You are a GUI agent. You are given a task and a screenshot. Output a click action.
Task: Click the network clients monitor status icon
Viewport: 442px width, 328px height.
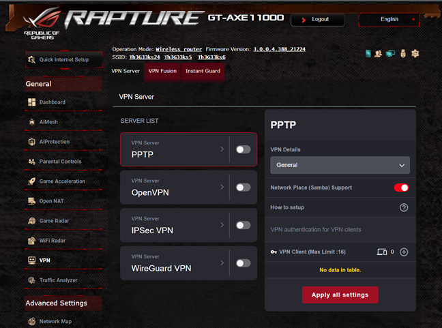pyautogui.click(x=390, y=53)
